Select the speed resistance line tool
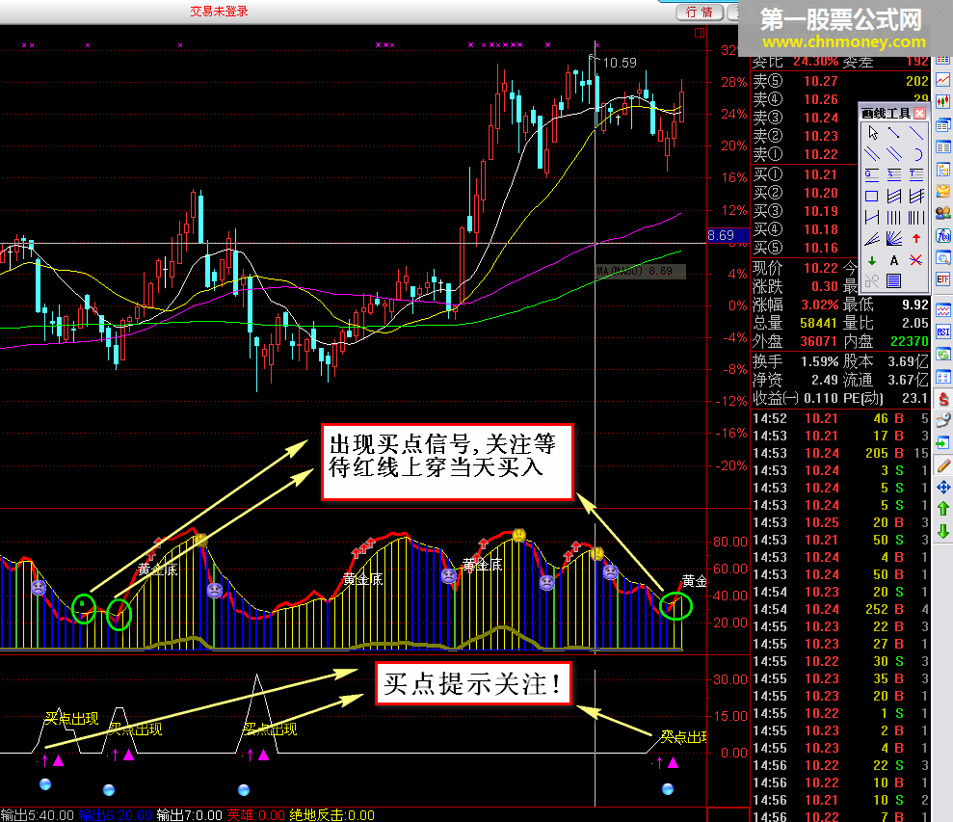The width and height of the screenshot is (953, 822). click(x=872, y=238)
